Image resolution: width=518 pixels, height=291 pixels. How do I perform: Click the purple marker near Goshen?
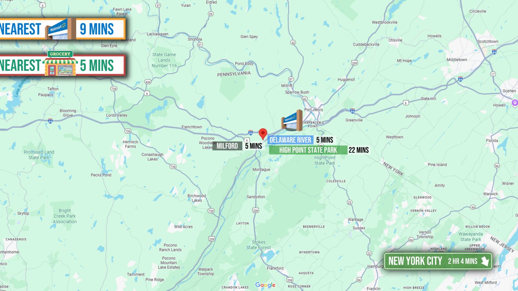(515, 103)
